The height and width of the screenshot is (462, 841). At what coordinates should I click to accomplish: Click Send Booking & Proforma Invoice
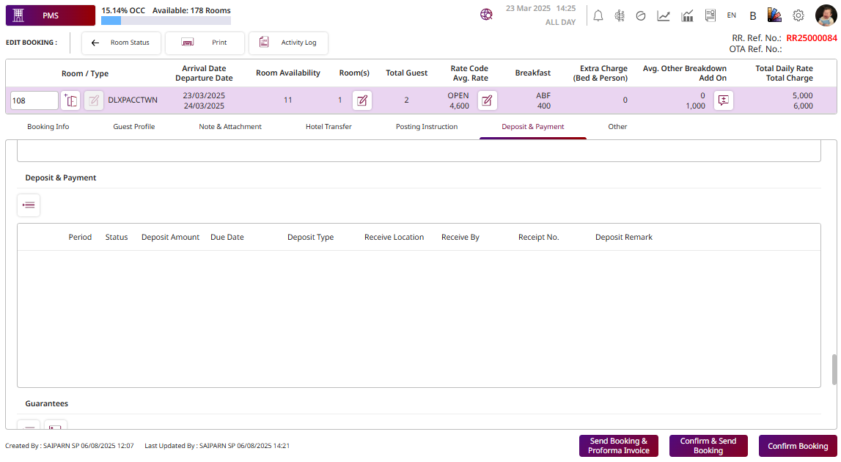pyautogui.click(x=618, y=446)
